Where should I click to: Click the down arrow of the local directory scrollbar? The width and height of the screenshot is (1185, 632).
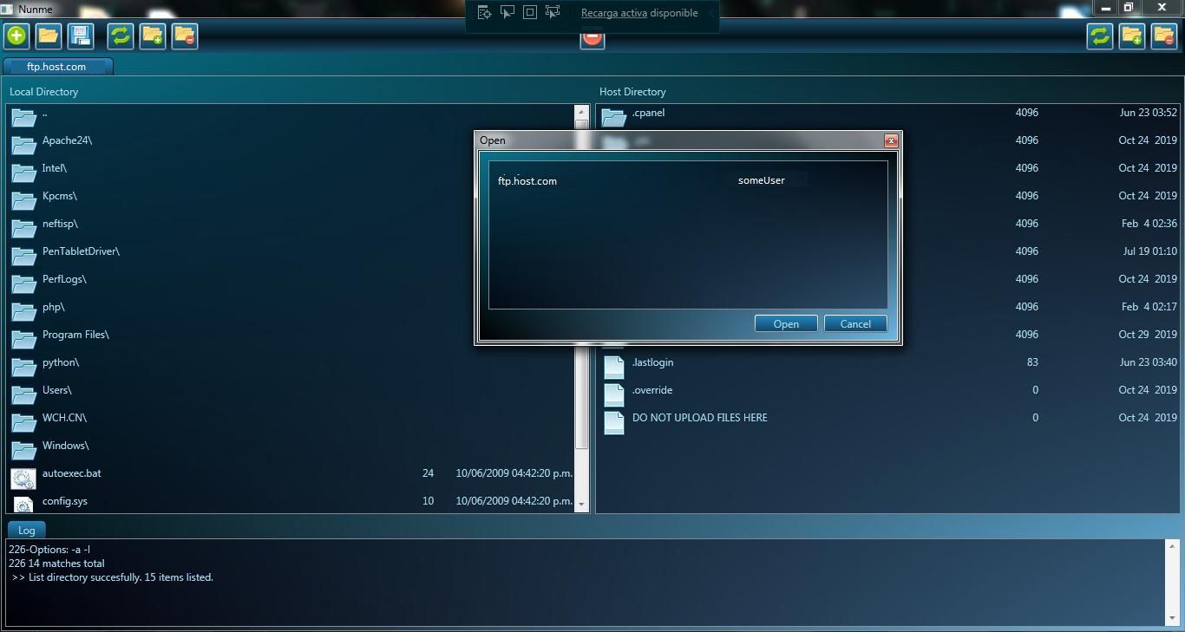[x=582, y=505]
